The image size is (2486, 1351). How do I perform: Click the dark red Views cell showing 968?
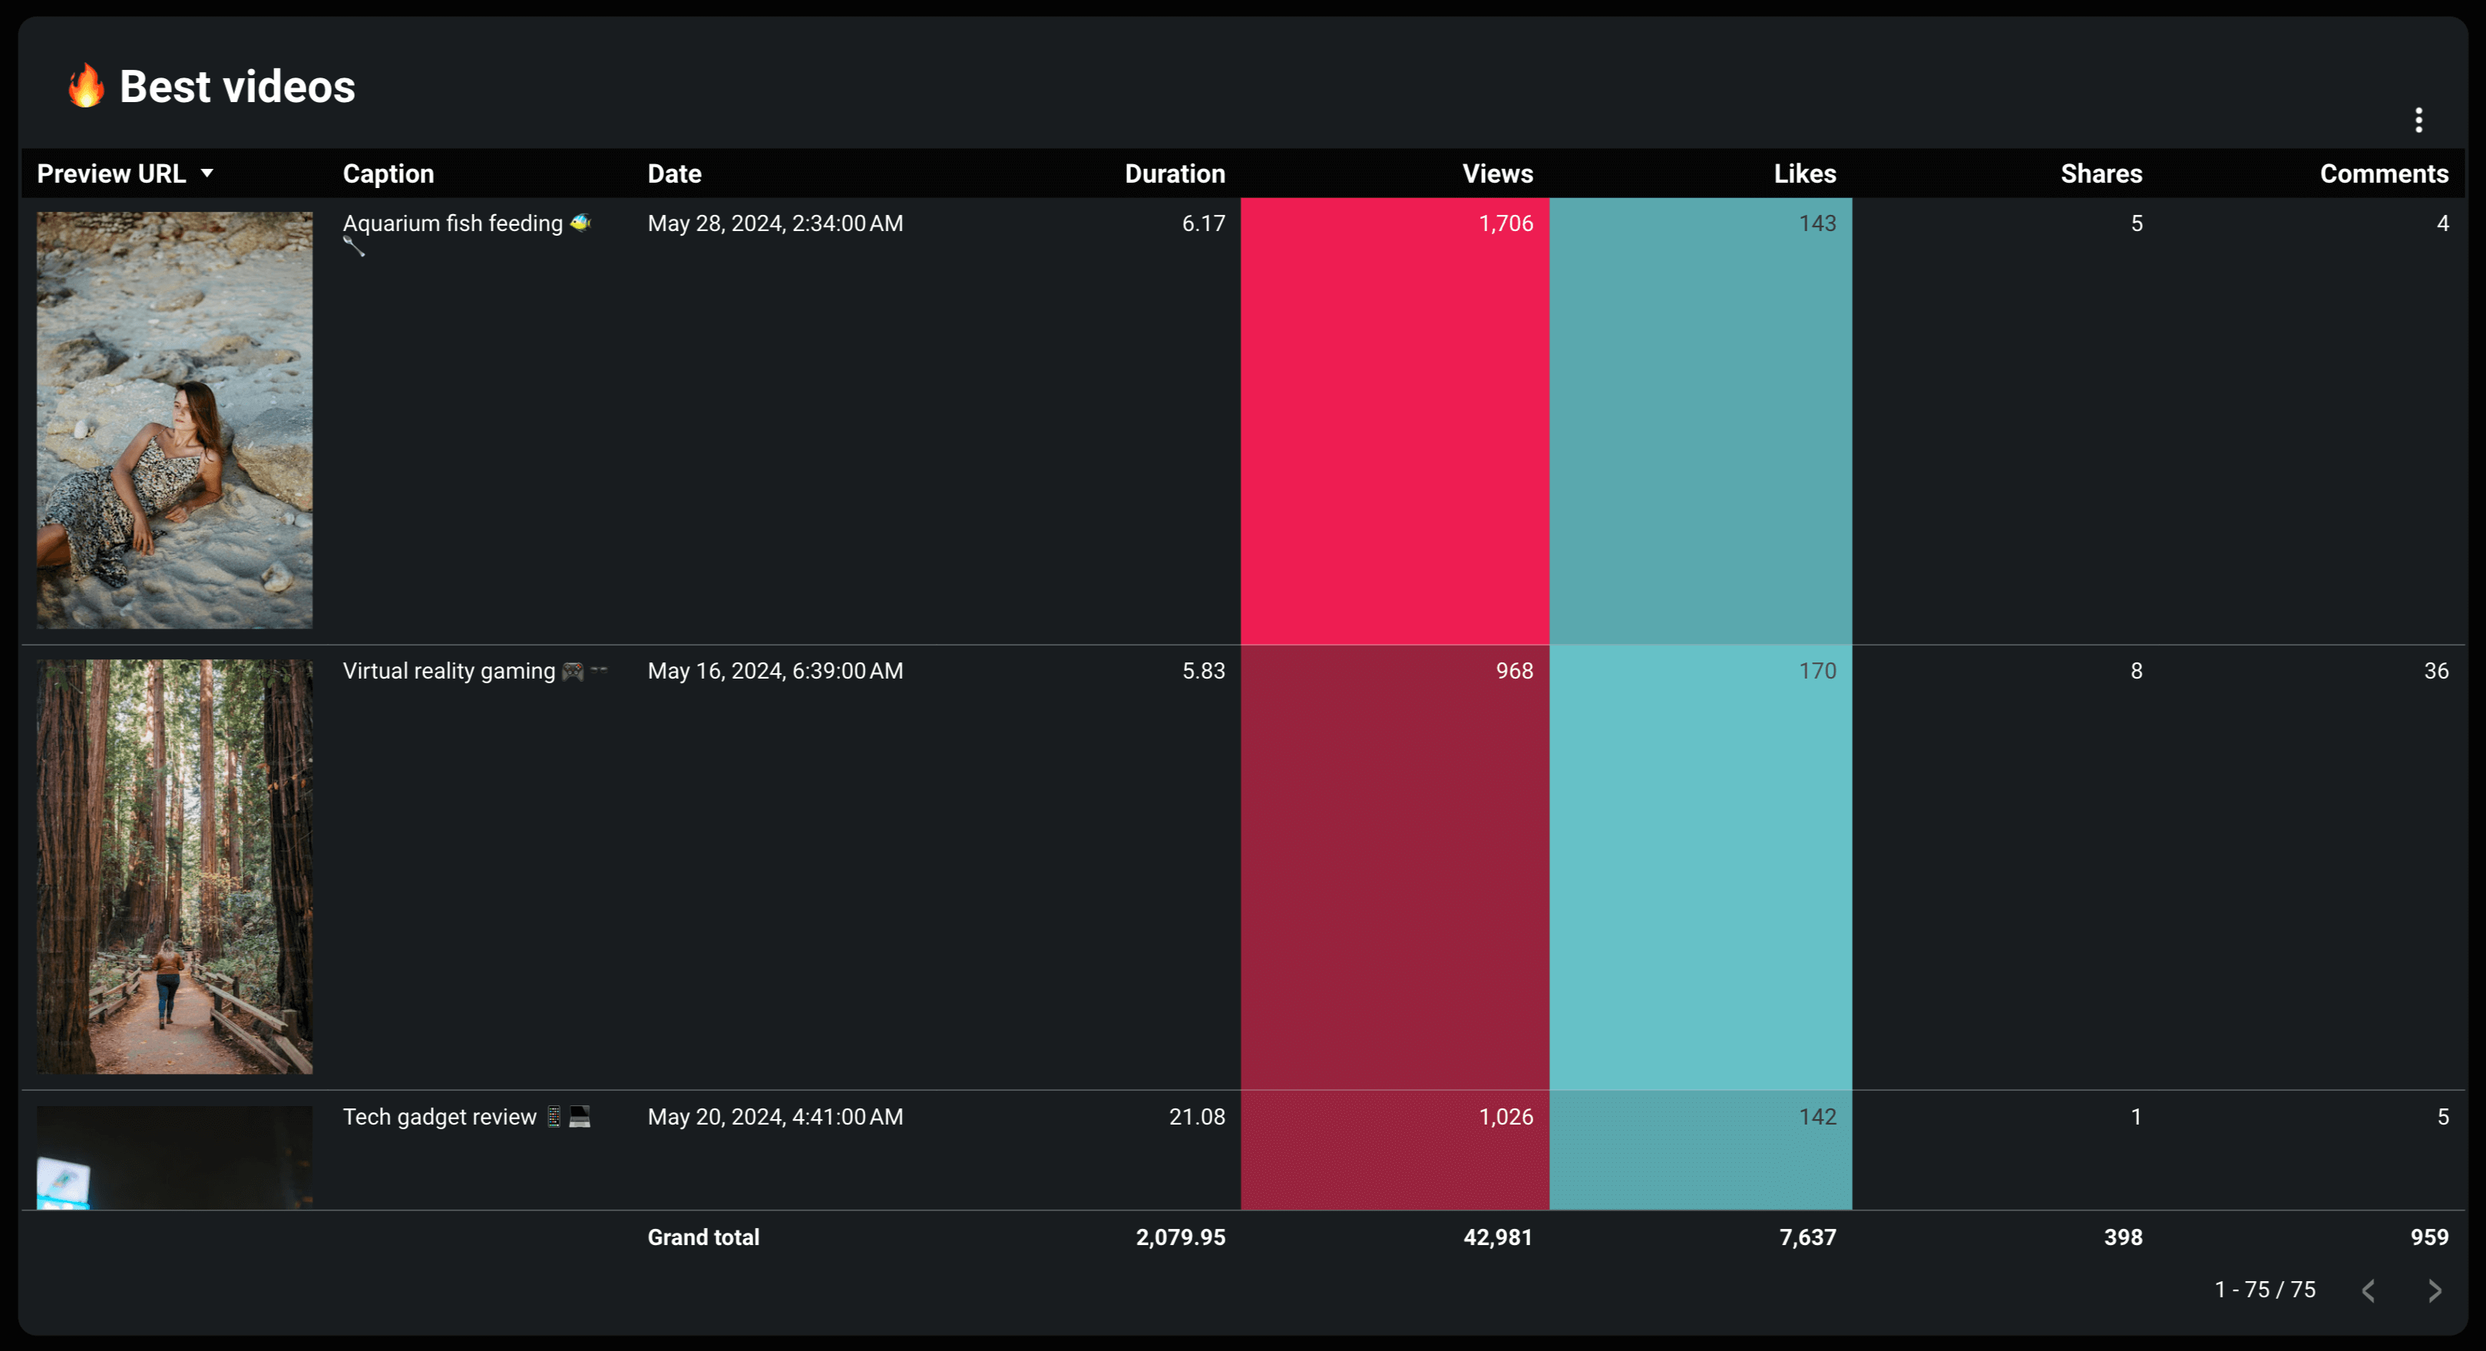(1394, 867)
